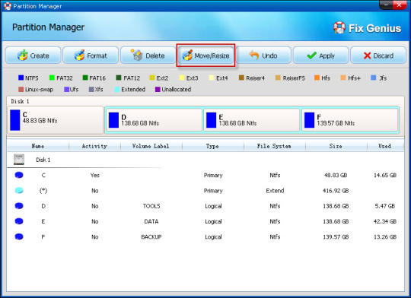Click the Type column header

point(212,146)
